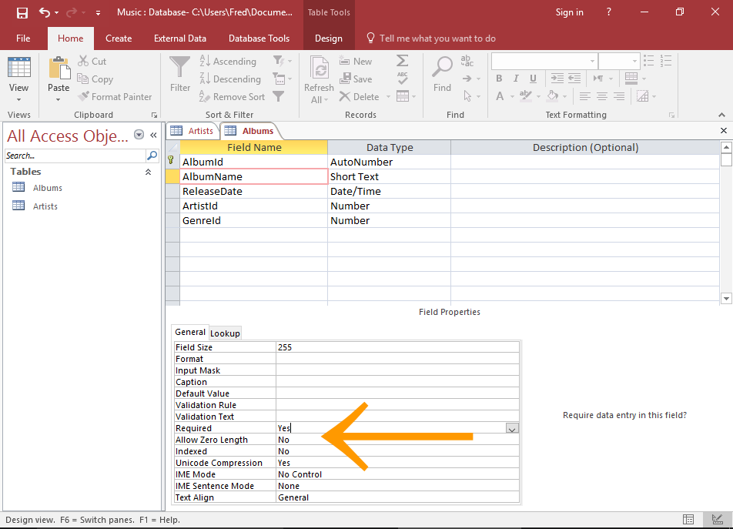The width and height of the screenshot is (733, 529).
Task: Switch to Datasheet view from the status bar
Action: [688, 520]
